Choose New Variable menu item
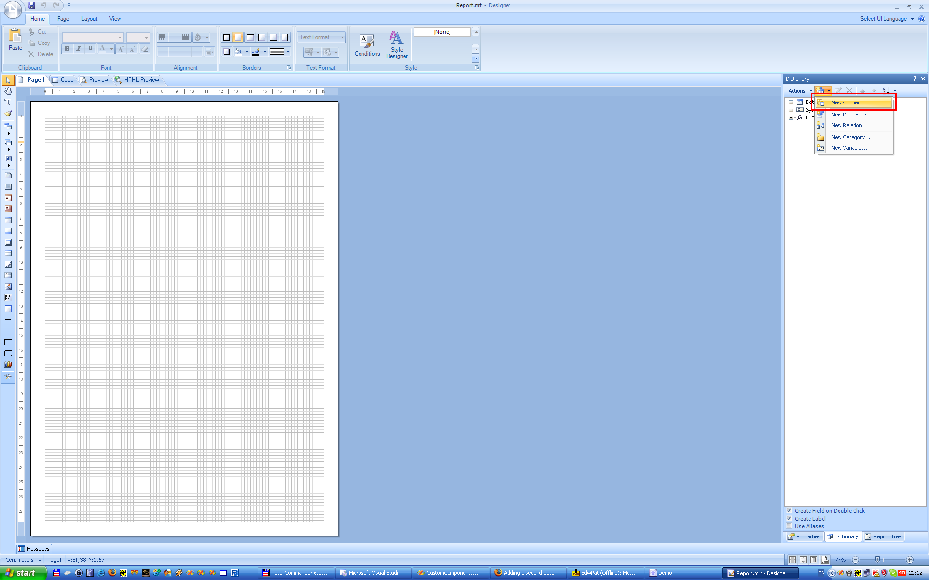The image size is (929, 580). click(x=854, y=148)
